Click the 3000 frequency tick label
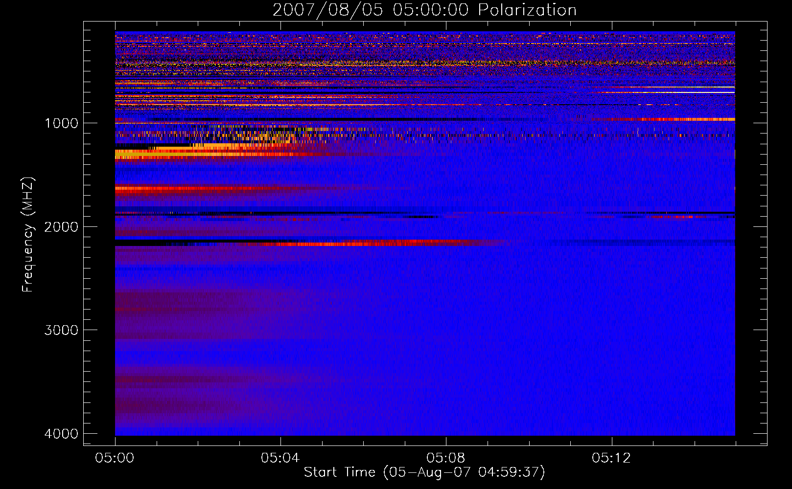792x489 pixels. coord(61,330)
